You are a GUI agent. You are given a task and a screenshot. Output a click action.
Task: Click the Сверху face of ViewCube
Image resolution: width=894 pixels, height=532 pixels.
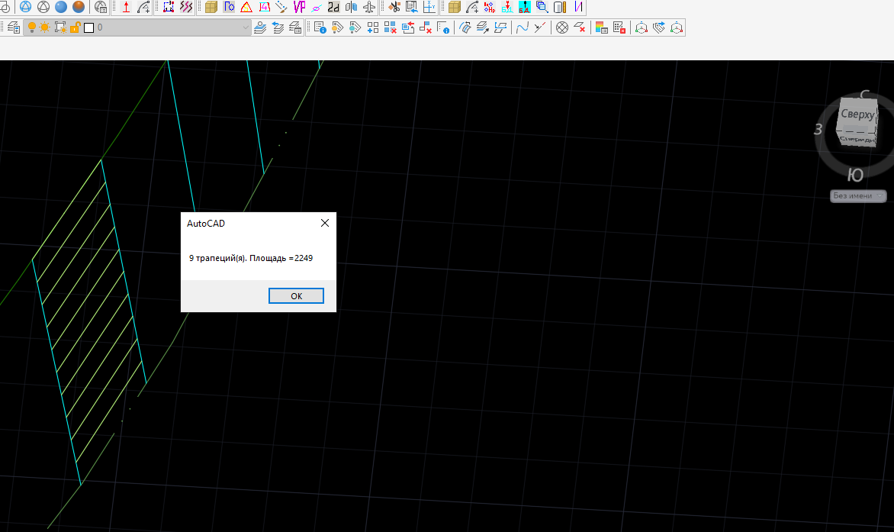point(857,114)
